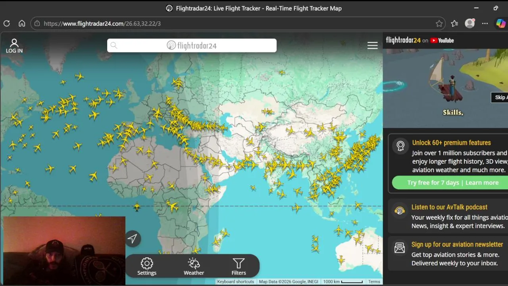Click the LOG IN user icon
The image size is (508, 286).
pyautogui.click(x=14, y=46)
